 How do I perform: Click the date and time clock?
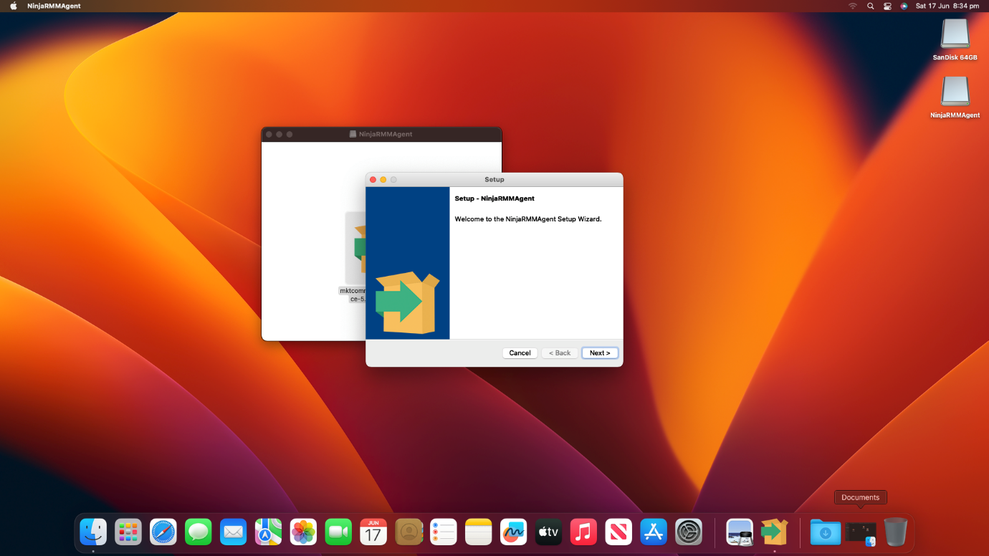(947, 6)
